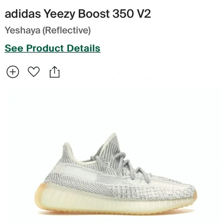Favorite the shoe with the heart icon
This screenshot has width=223, height=223.
34,72
